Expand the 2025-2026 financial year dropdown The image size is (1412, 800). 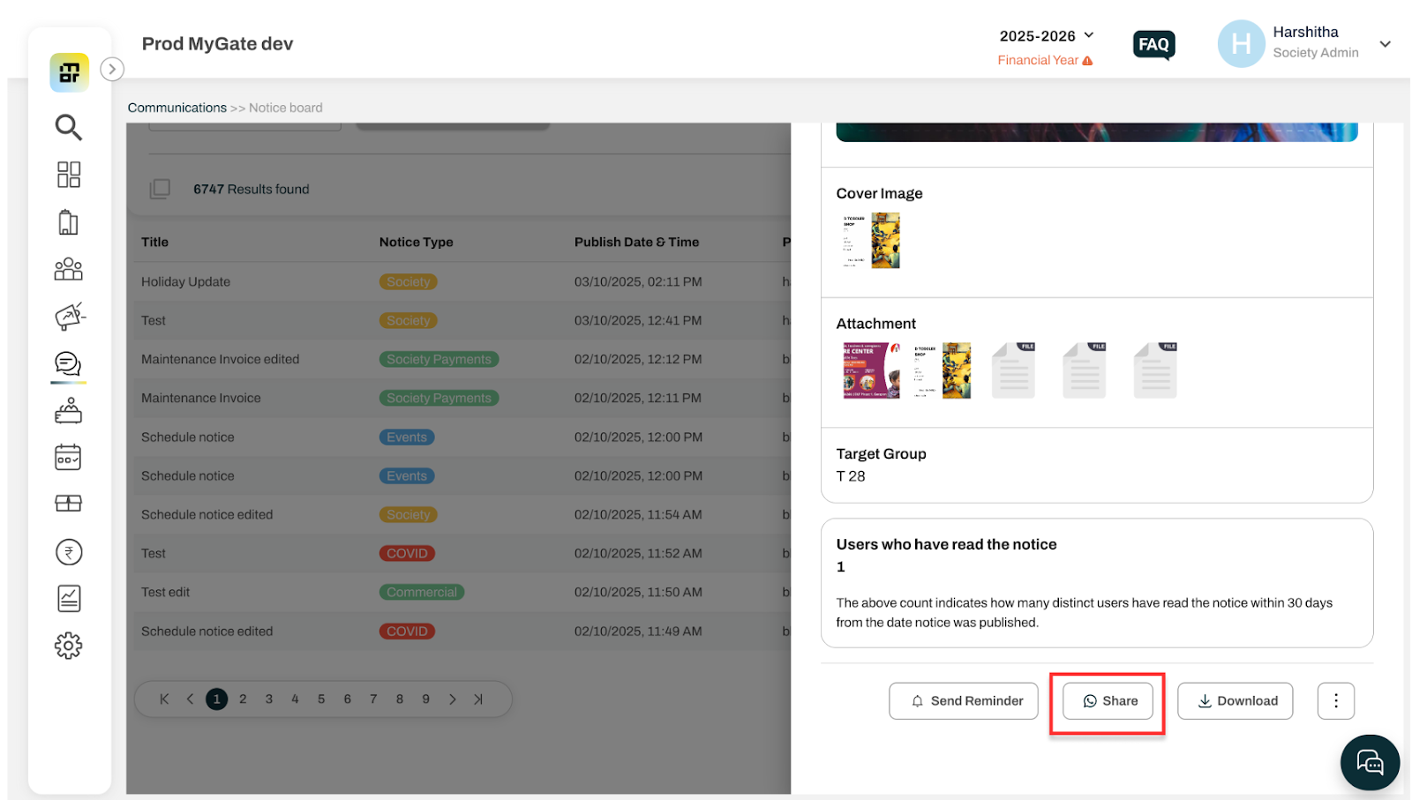click(1047, 36)
